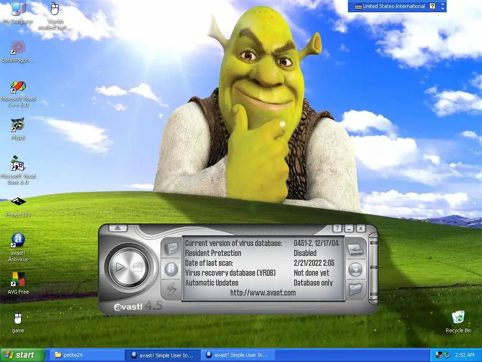
Task: Switch to first avast! Simple User taskbar button
Action: [162, 355]
